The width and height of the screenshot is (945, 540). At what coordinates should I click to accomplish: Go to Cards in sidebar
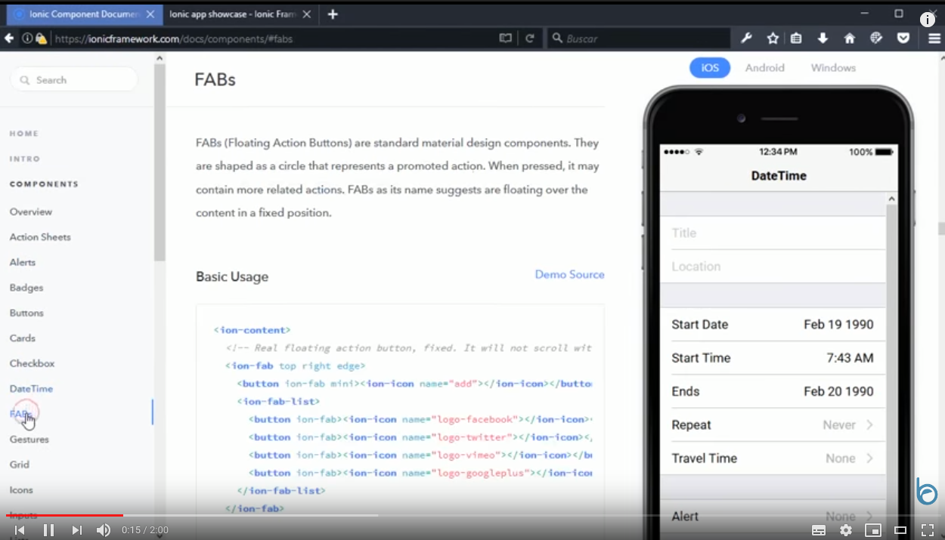(23, 338)
